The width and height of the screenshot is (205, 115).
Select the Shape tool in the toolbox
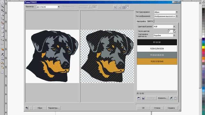click(2, 6)
